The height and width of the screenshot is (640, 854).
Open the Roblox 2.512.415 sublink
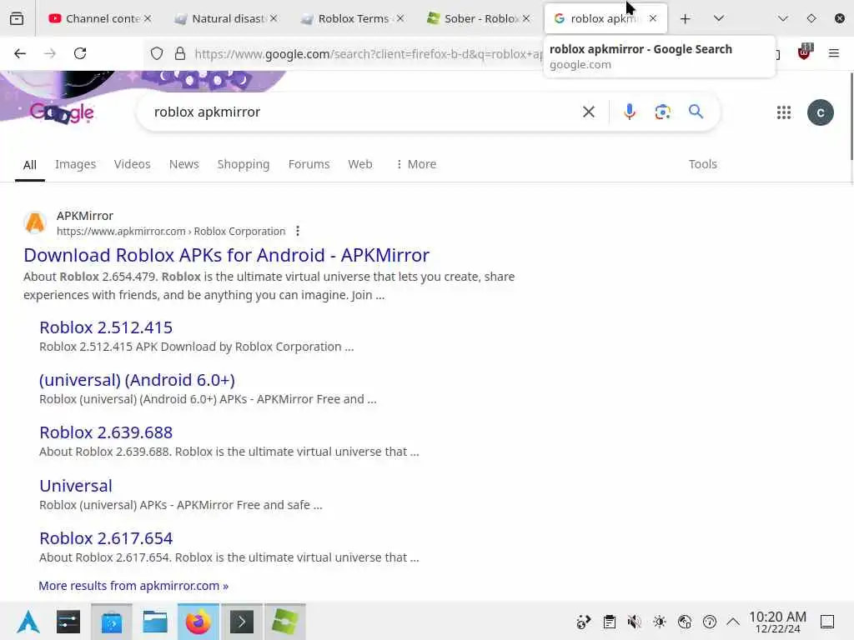coord(106,327)
